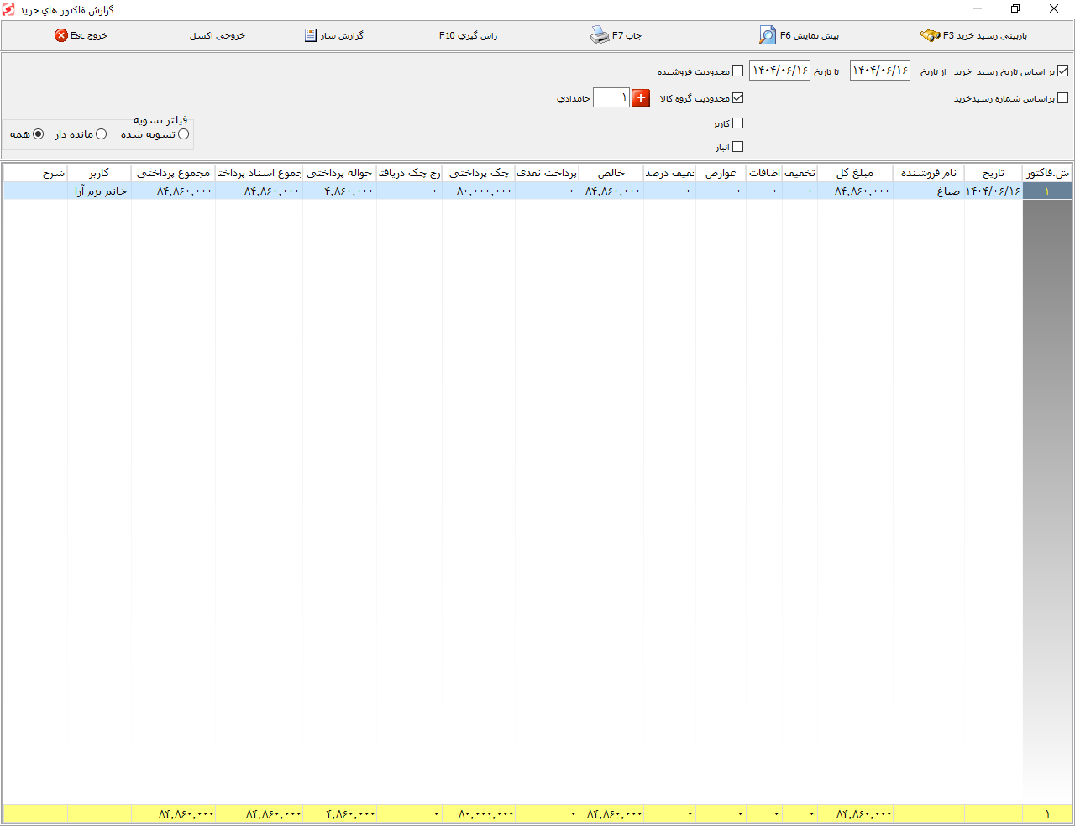Click مبلغ كل column header

[855, 173]
